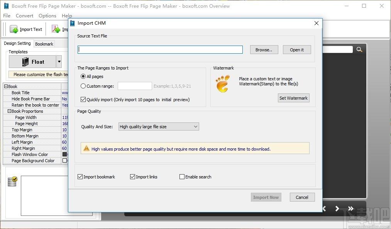Click the Import CHM dialog title icon
The height and width of the screenshot is (229, 391).
(x=72, y=23)
